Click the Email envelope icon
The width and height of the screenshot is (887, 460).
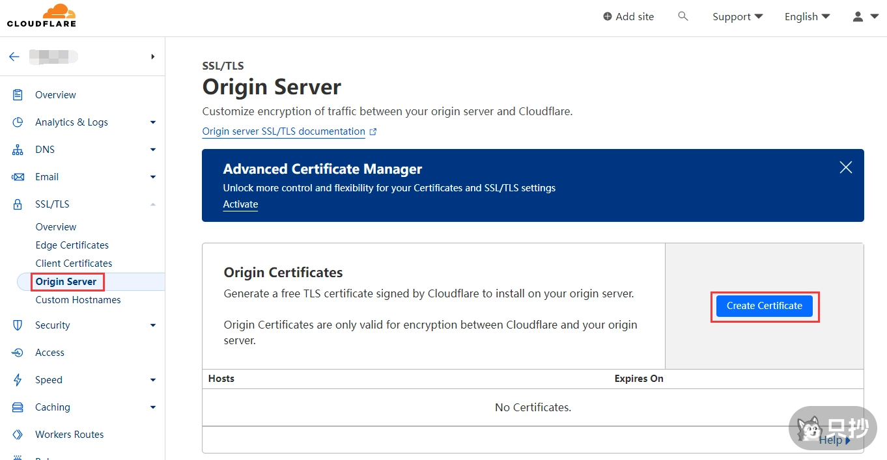pyautogui.click(x=18, y=177)
